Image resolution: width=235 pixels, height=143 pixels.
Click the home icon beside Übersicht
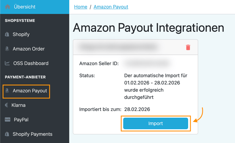tap(7, 7)
